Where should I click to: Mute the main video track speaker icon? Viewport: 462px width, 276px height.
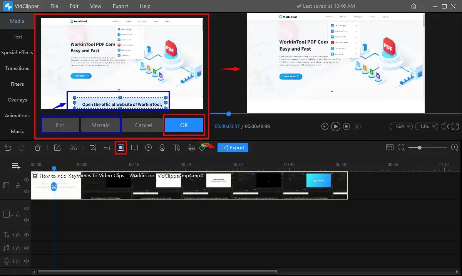(x=26, y=191)
